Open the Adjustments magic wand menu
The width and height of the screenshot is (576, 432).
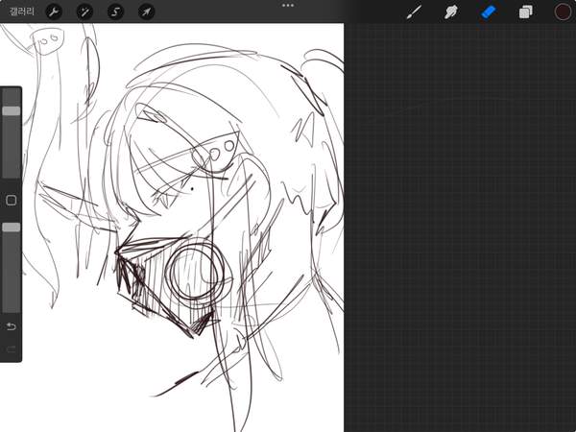click(x=85, y=12)
